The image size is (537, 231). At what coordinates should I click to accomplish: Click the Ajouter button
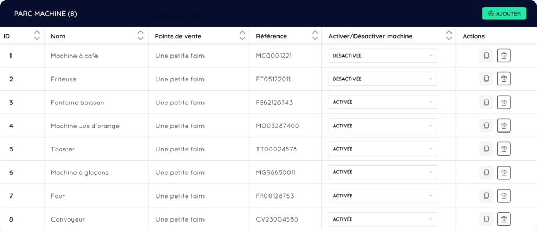coord(504,14)
